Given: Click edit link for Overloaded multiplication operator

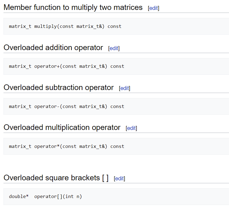Looking at the screenshot, I should click(131, 128).
